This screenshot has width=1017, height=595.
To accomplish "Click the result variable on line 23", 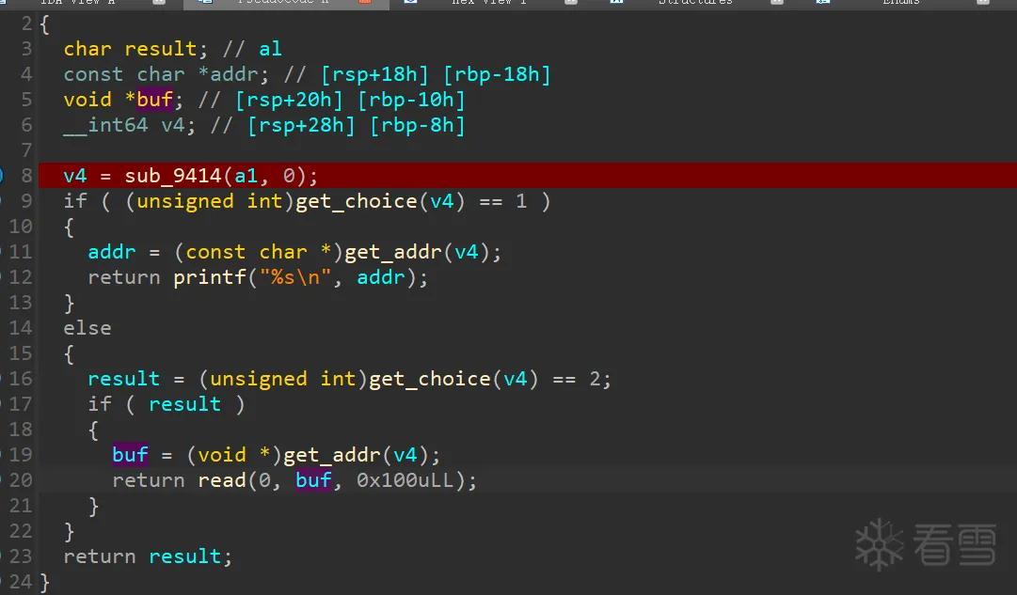I will click(x=184, y=556).
